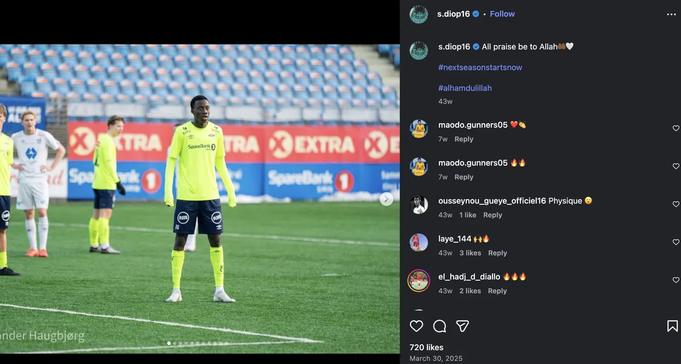This screenshot has height=364, width=681.
Task: Like the post with the heart icon
Action: click(417, 326)
